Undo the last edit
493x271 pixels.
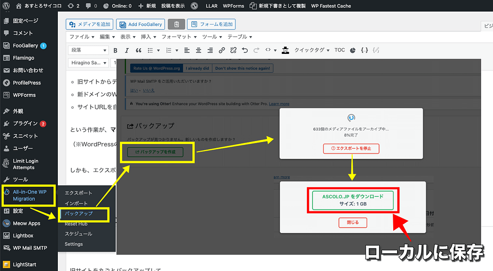245,50
